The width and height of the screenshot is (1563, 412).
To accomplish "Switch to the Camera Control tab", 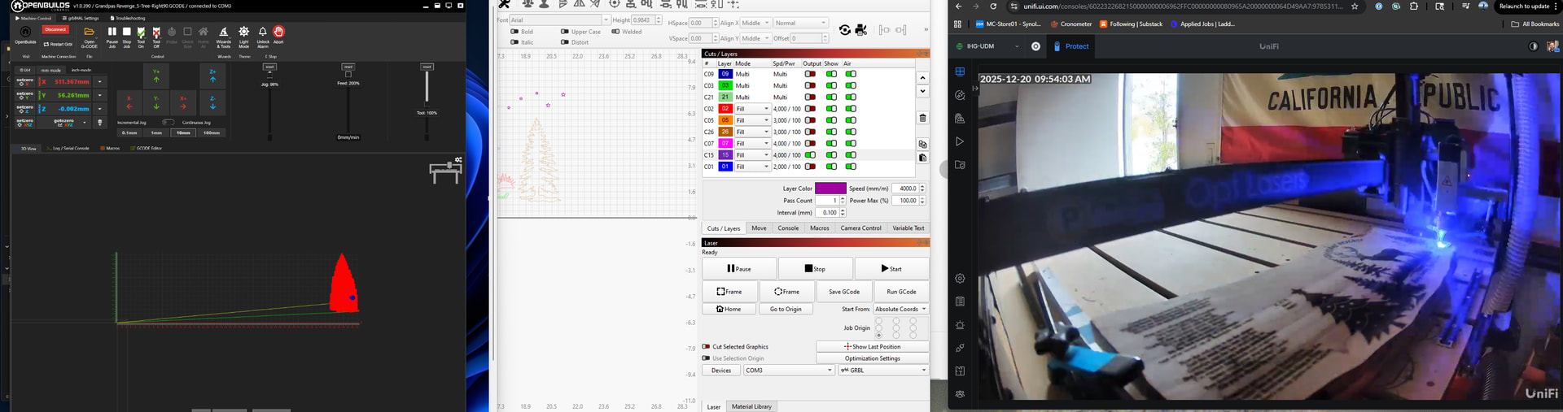I will point(860,228).
